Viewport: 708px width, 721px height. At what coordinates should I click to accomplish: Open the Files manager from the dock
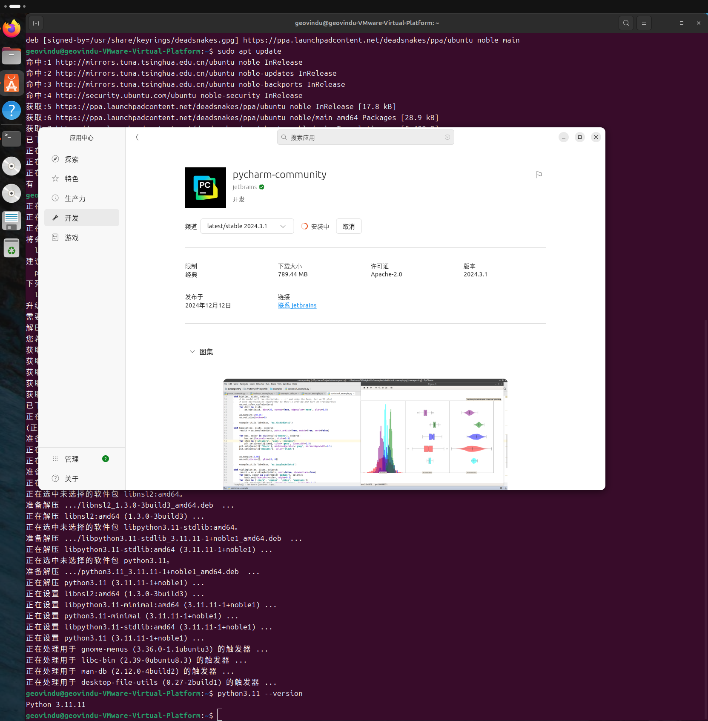coord(11,56)
